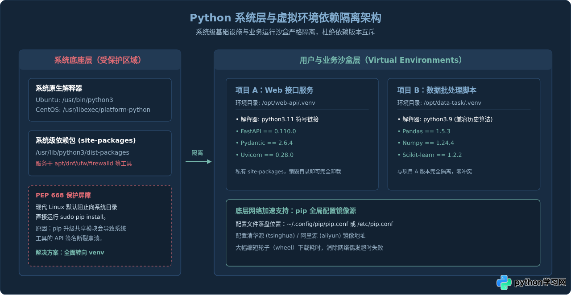Click "解决方案：全面转向 venv" text
Image resolution: width=571 pixels, height=295 pixels.
pos(70,252)
